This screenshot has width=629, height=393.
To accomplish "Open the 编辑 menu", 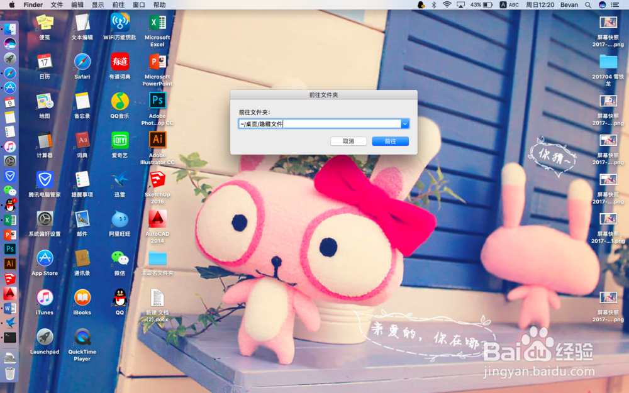I will click(77, 5).
